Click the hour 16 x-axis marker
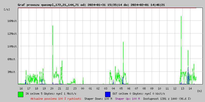This screenshot has width=205, height=102. coord(21,88)
